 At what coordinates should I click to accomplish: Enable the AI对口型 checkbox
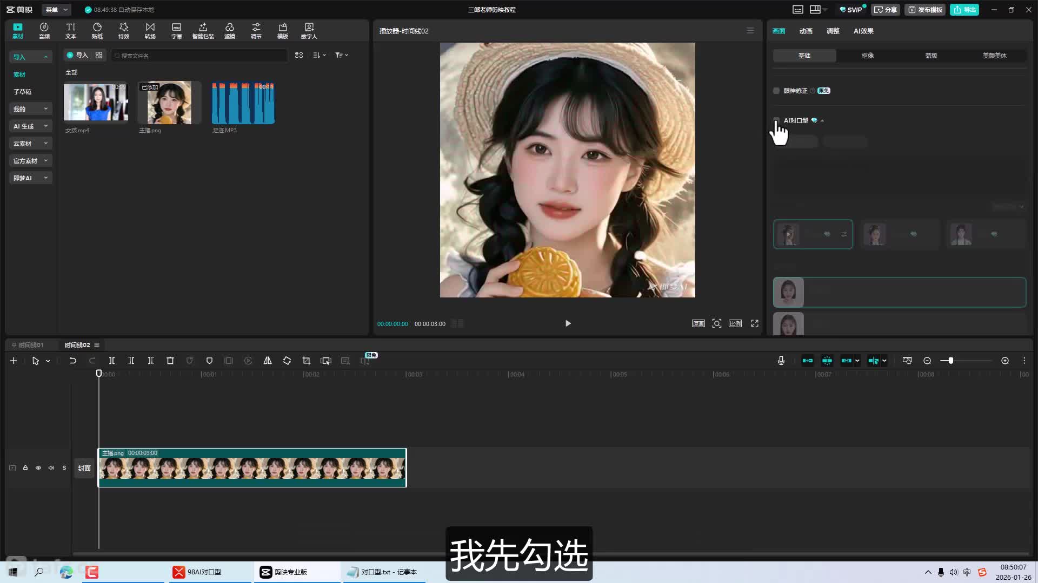(776, 120)
